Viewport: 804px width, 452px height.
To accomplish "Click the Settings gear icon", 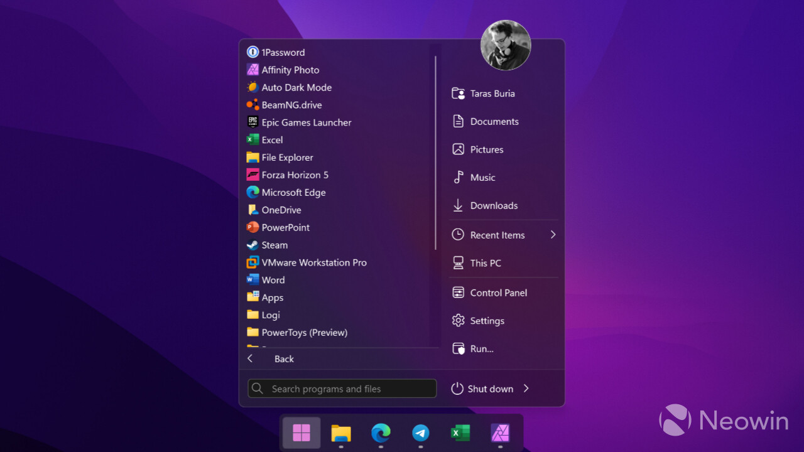I will (x=459, y=321).
